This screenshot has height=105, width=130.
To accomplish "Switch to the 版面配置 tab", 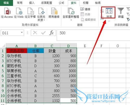I will point(47,3).
